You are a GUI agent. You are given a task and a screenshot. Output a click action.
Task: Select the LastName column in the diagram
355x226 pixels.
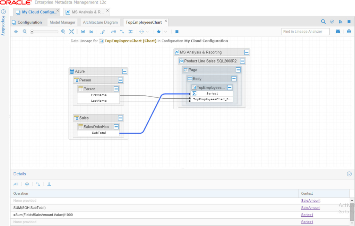(x=98, y=101)
